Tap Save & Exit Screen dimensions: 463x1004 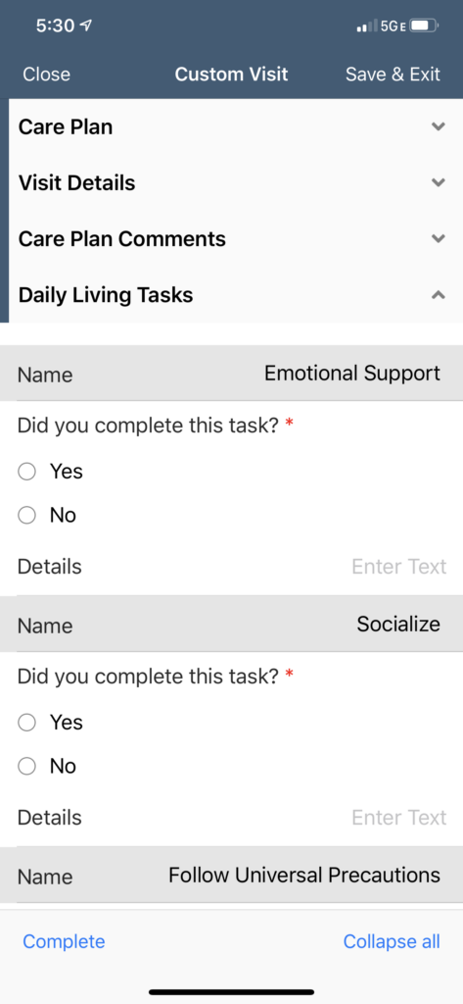pos(393,75)
